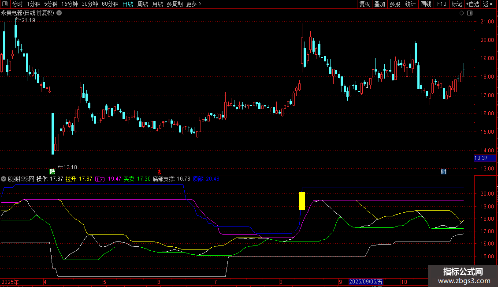Open the 画线 drawing tools
Image resolution: width=498 pixels, height=287 pixels.
426,4
